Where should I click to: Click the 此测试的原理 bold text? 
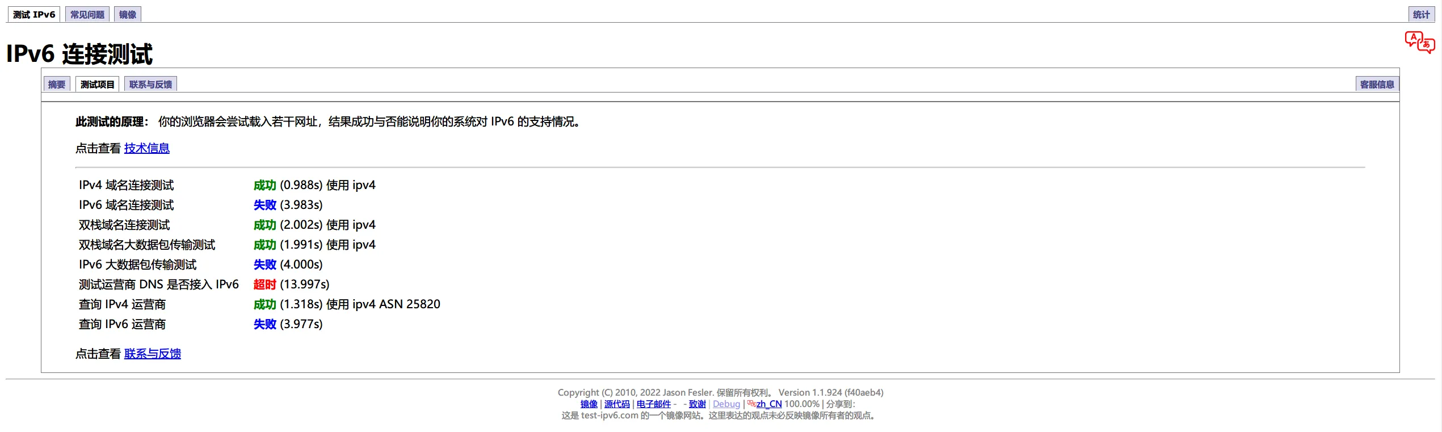[x=112, y=121]
